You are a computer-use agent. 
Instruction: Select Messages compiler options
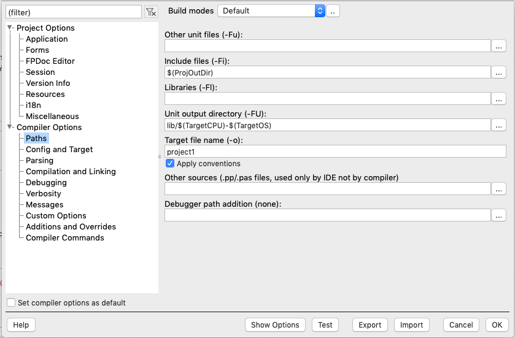coord(45,204)
